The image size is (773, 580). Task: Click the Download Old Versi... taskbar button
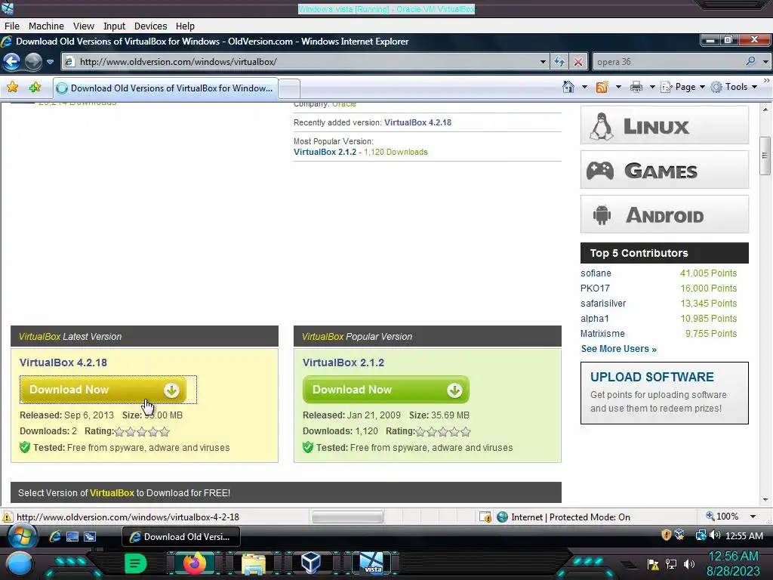(x=181, y=537)
